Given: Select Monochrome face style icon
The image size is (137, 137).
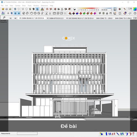Looking at the screenshot, I should coord(37,9).
